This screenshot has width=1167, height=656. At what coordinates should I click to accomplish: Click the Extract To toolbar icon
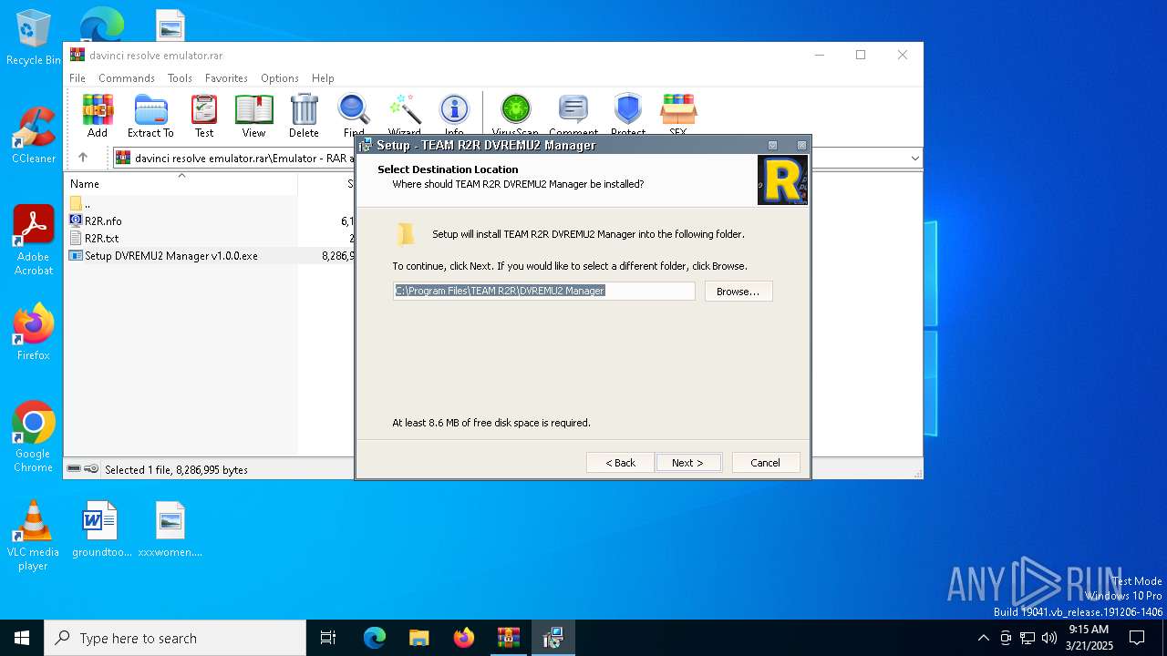[150, 116]
